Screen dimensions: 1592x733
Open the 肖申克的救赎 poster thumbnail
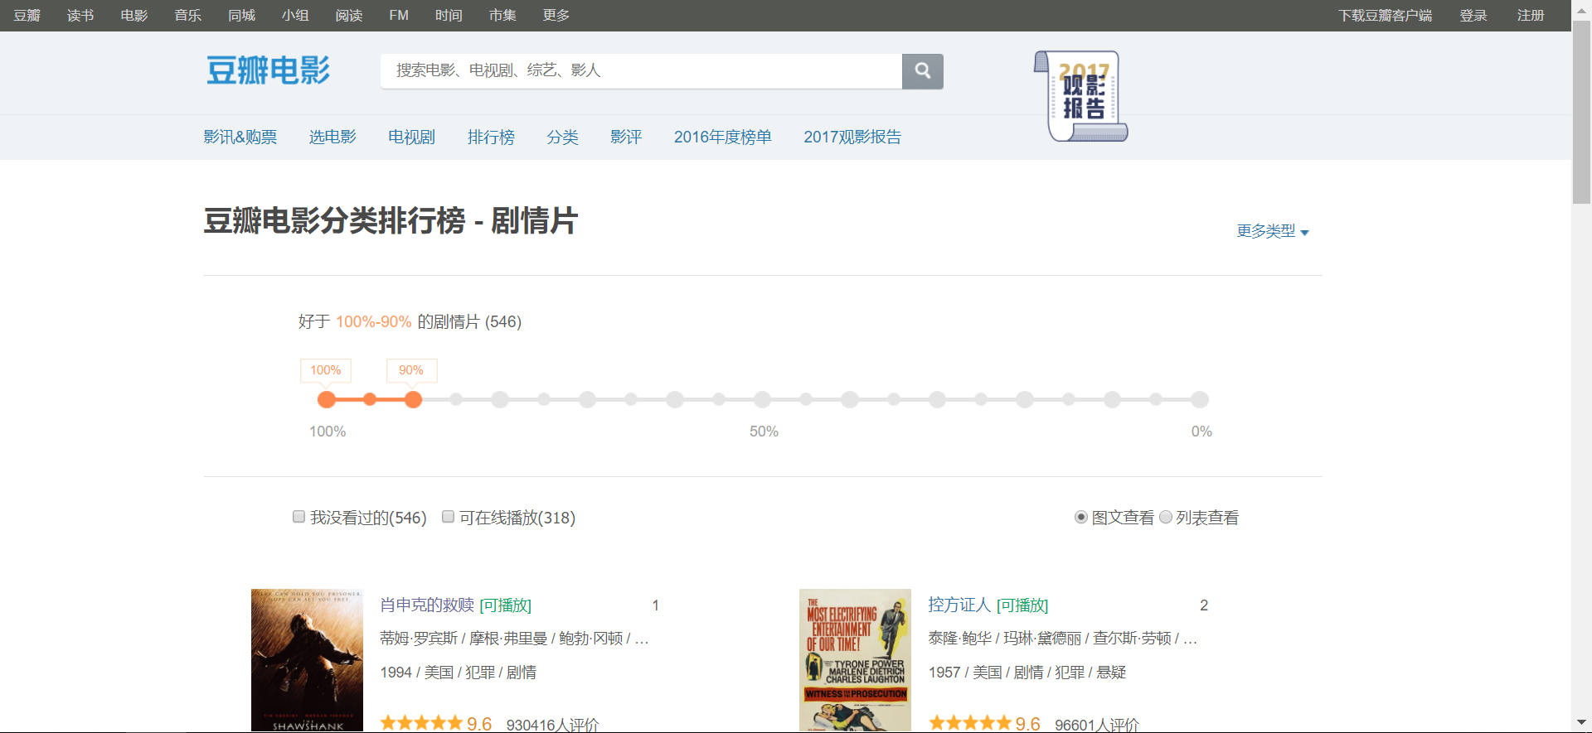pos(307,661)
